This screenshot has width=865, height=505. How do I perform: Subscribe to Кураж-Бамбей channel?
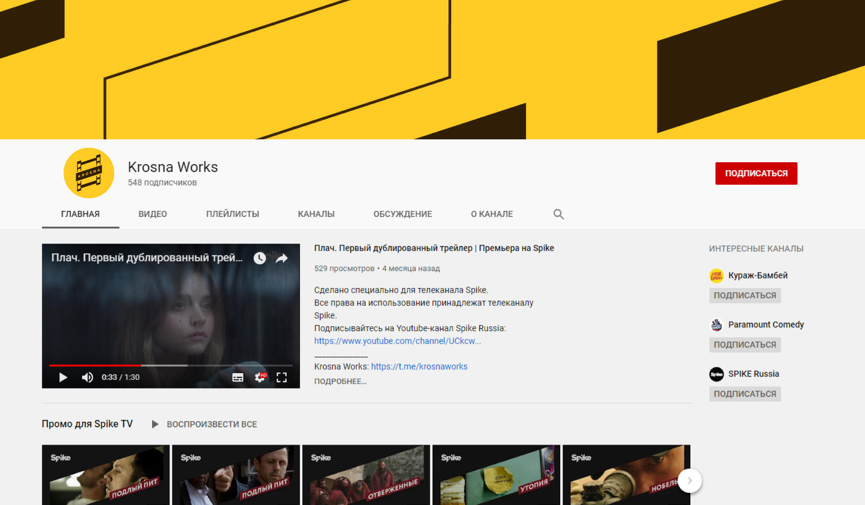(745, 296)
